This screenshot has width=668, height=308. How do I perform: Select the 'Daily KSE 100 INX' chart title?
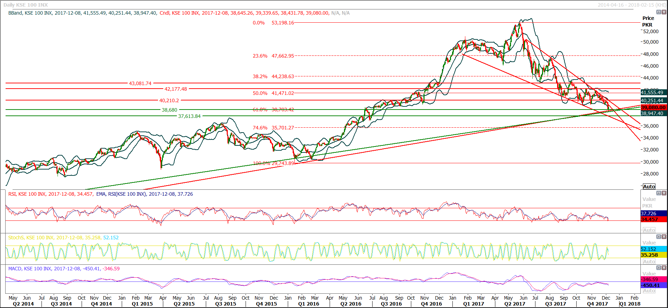pyautogui.click(x=26, y=5)
